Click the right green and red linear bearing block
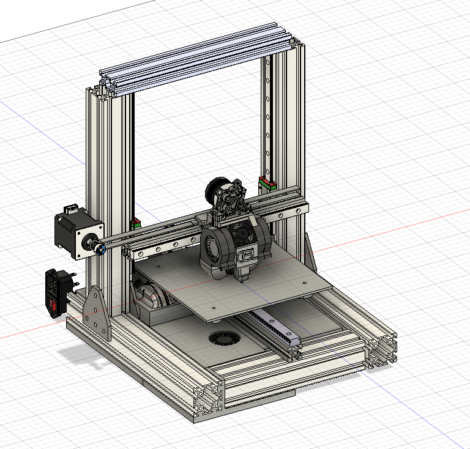Screen dimensions: 470x449 coord(267,182)
